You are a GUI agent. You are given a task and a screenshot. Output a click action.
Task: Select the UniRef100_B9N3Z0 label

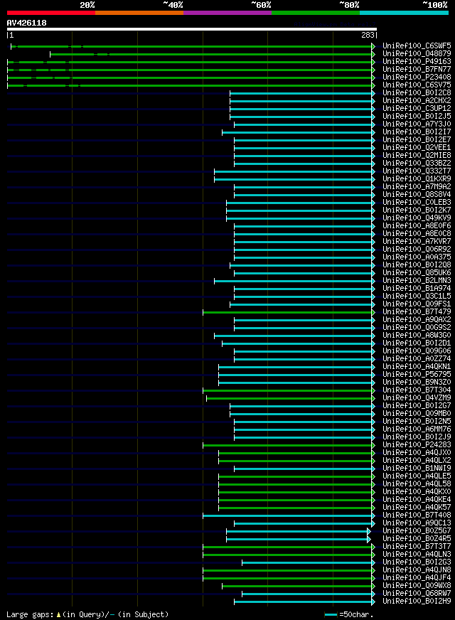point(417,383)
